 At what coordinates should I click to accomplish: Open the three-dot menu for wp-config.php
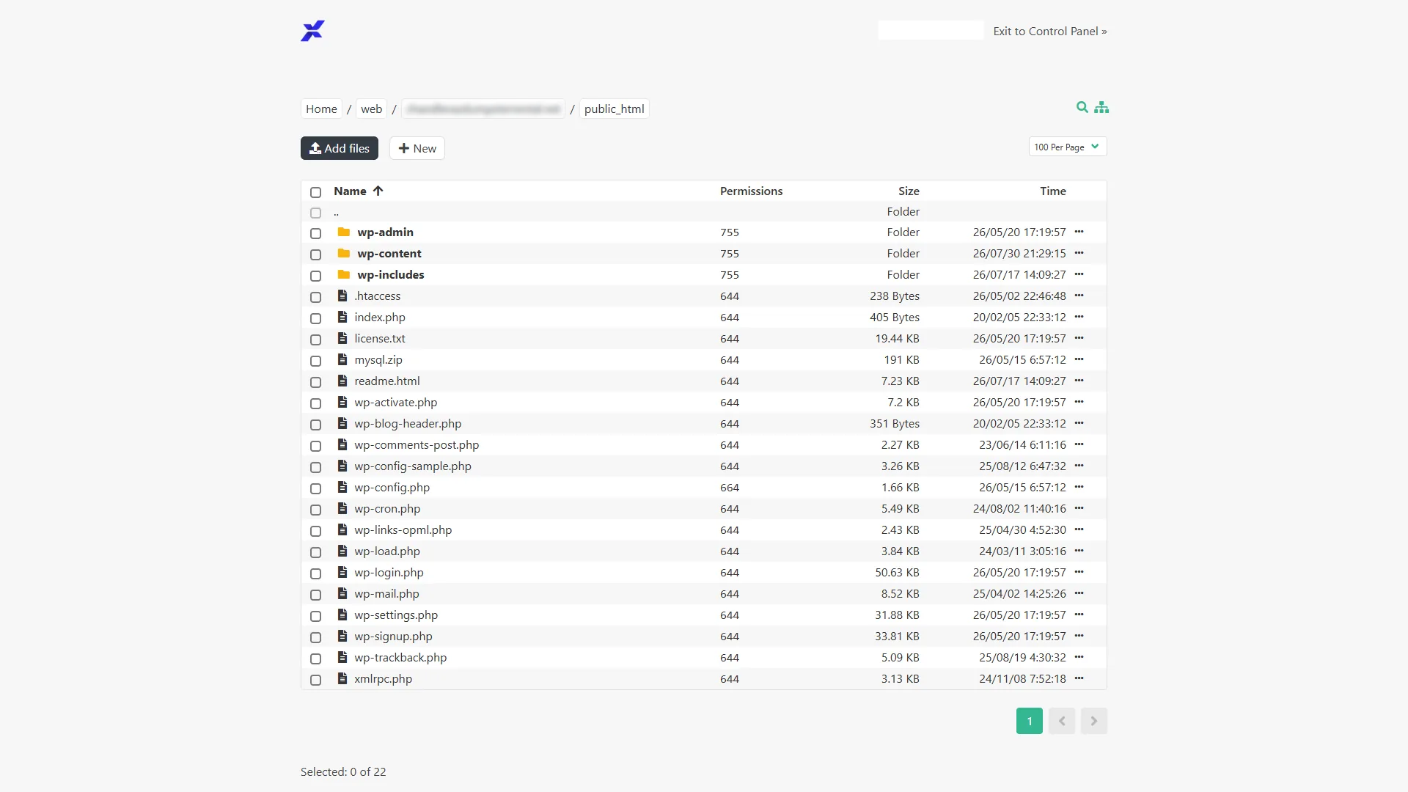[1079, 487]
